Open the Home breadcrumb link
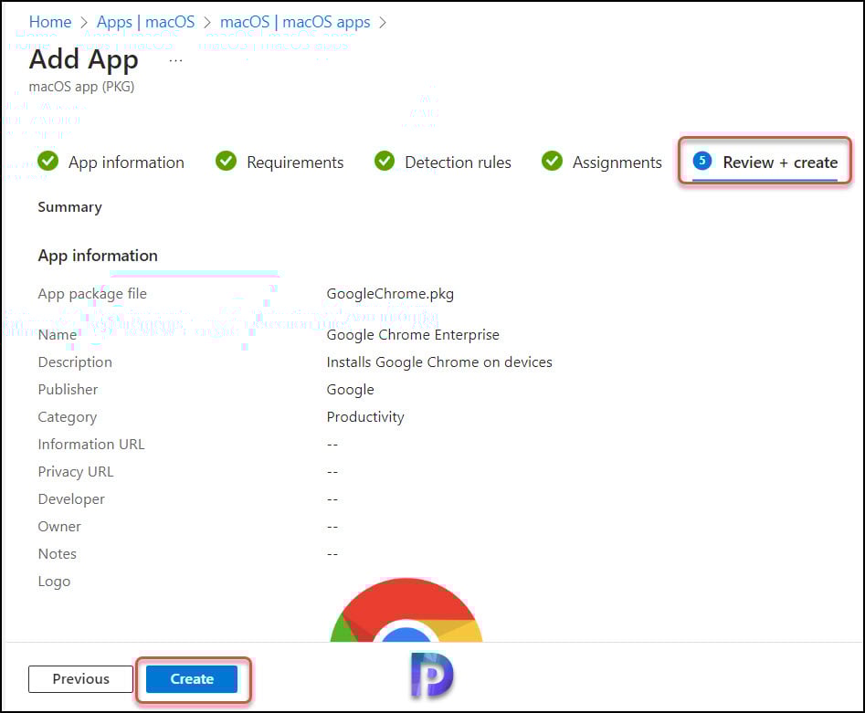865x713 pixels. pyautogui.click(x=50, y=22)
